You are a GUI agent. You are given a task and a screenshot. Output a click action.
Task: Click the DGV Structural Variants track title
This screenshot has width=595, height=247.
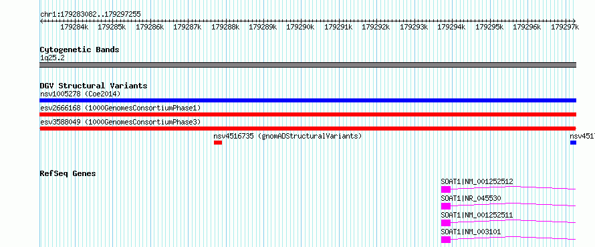(x=94, y=86)
